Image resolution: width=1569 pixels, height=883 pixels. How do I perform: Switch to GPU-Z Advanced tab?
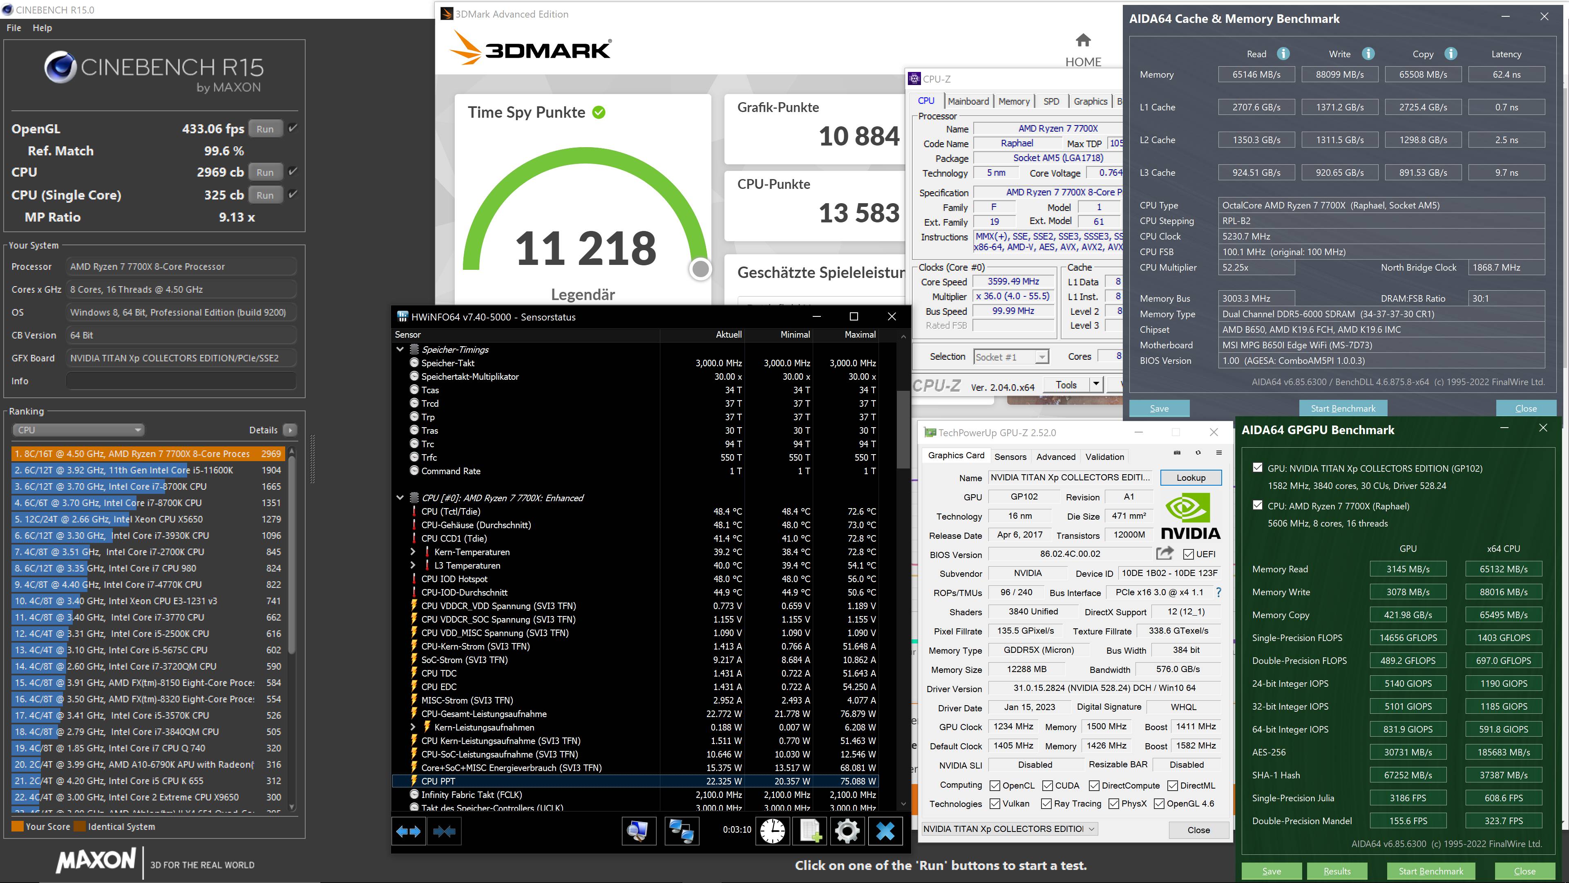(1055, 457)
